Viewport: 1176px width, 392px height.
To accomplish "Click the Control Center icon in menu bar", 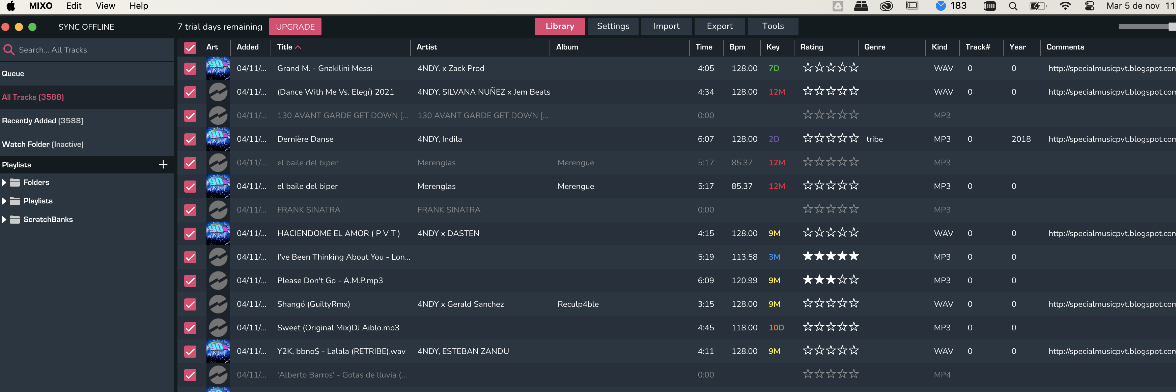I will [x=1090, y=6].
